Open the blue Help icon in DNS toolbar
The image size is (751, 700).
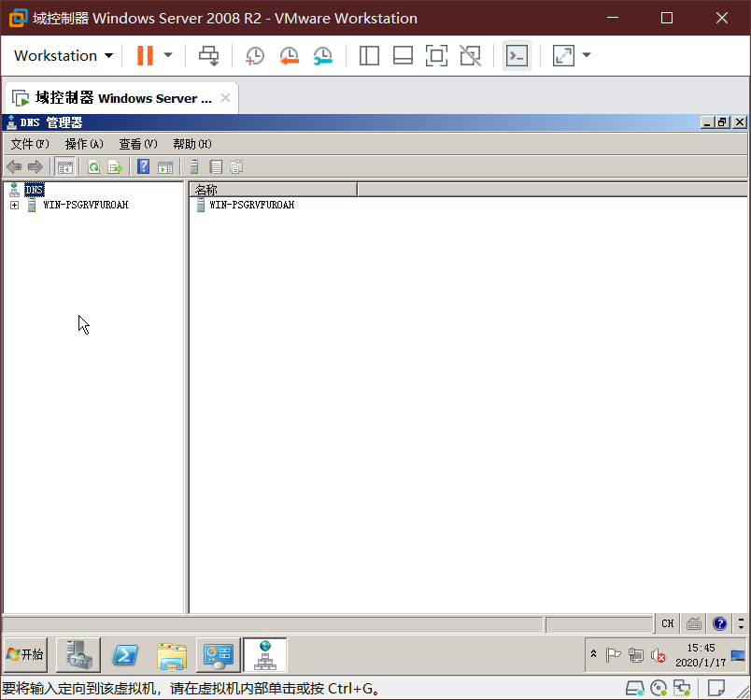click(x=143, y=166)
